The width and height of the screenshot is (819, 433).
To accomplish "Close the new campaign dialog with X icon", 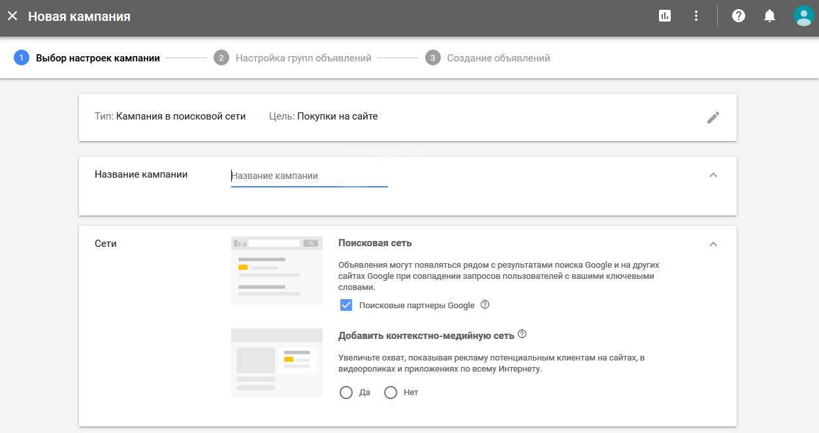I will pos(12,16).
